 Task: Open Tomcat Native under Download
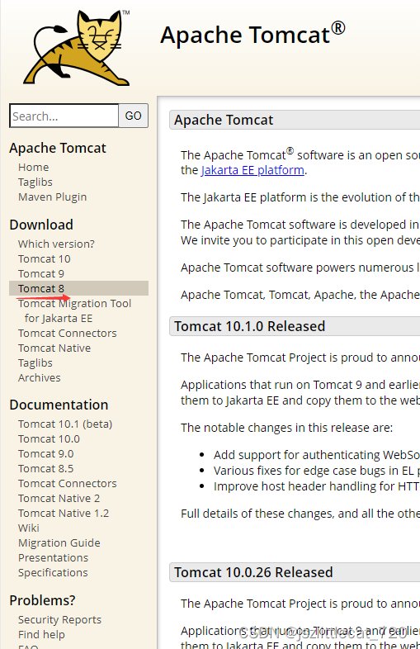[54, 348]
